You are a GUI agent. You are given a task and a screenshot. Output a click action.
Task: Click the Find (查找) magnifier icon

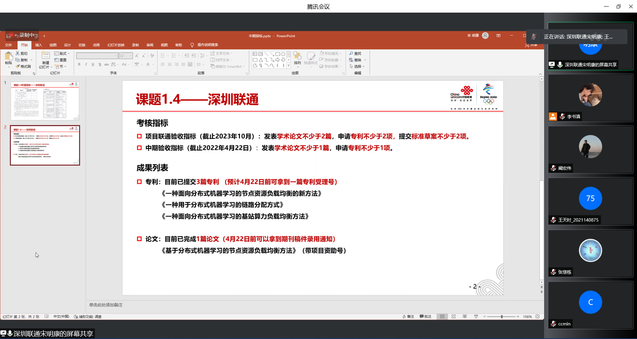point(351,53)
